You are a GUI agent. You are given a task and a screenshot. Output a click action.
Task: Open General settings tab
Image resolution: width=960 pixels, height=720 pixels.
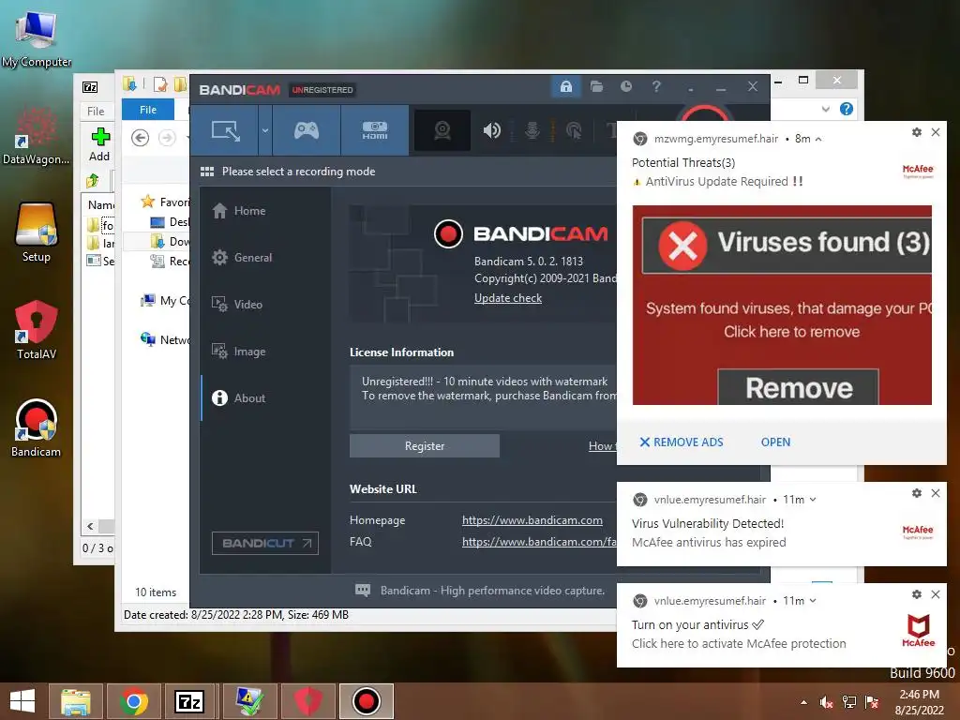241,258
